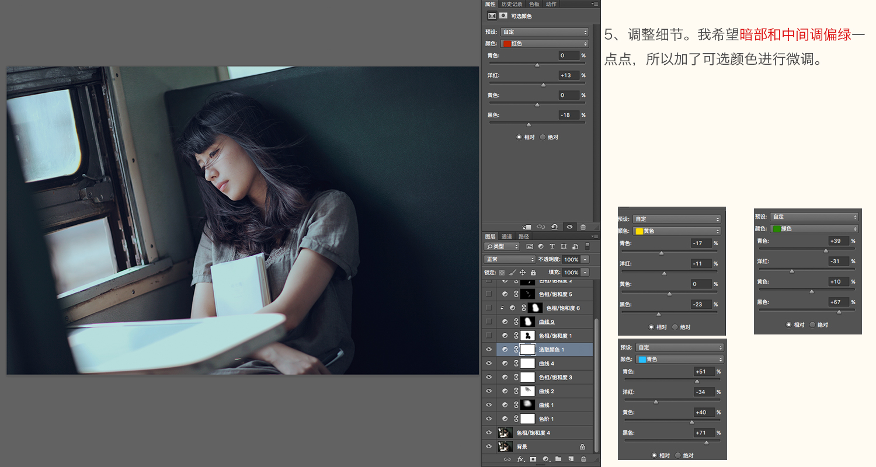Select 绝对 radio in red Properties panel
Viewport: 876px width, 467px height.
(543, 137)
